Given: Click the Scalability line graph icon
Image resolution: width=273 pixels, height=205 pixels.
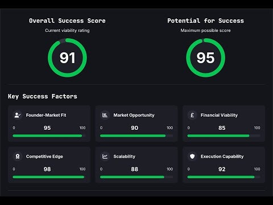Looking at the screenshot, I should coord(105,157).
